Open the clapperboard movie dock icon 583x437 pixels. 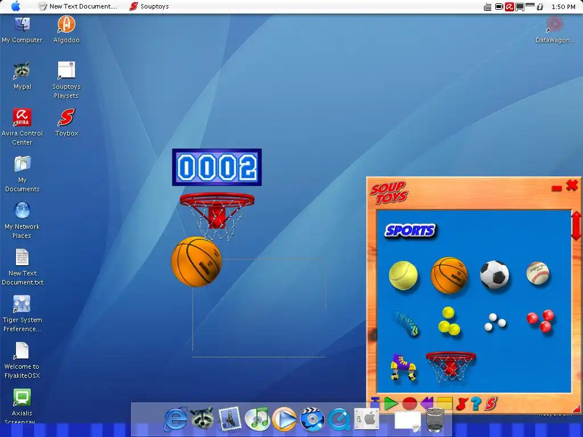[x=311, y=419]
